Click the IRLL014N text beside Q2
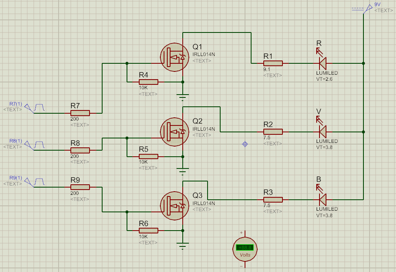This screenshot has width=396, height=272. [x=203, y=129]
